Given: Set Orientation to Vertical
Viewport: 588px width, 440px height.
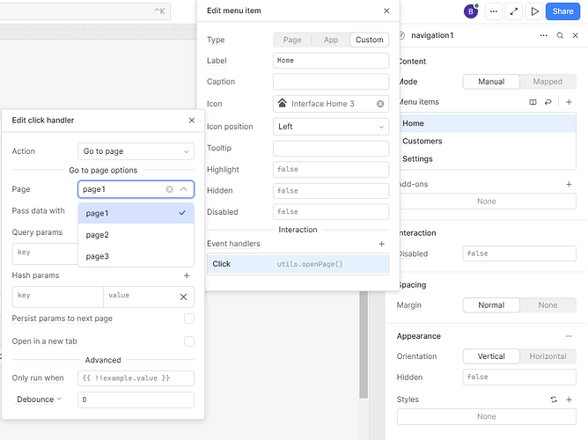Looking at the screenshot, I should coord(491,356).
